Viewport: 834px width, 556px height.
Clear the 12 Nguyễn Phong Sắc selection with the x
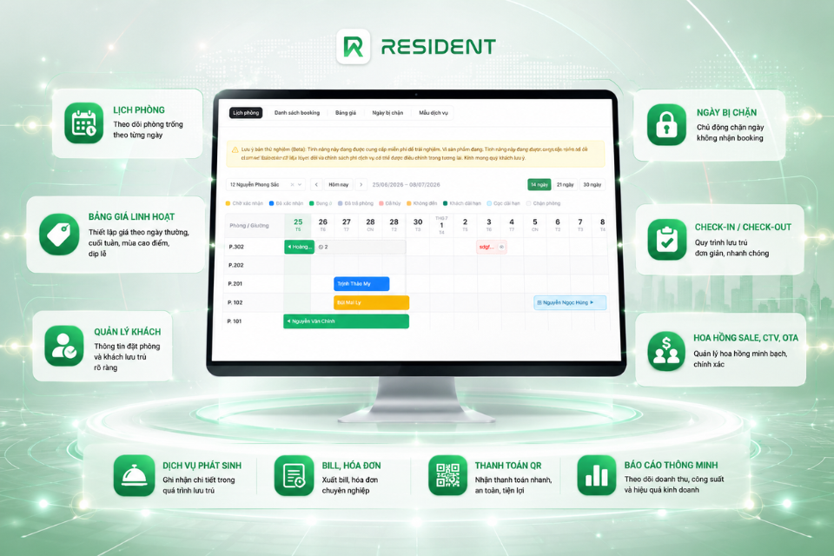point(292,185)
